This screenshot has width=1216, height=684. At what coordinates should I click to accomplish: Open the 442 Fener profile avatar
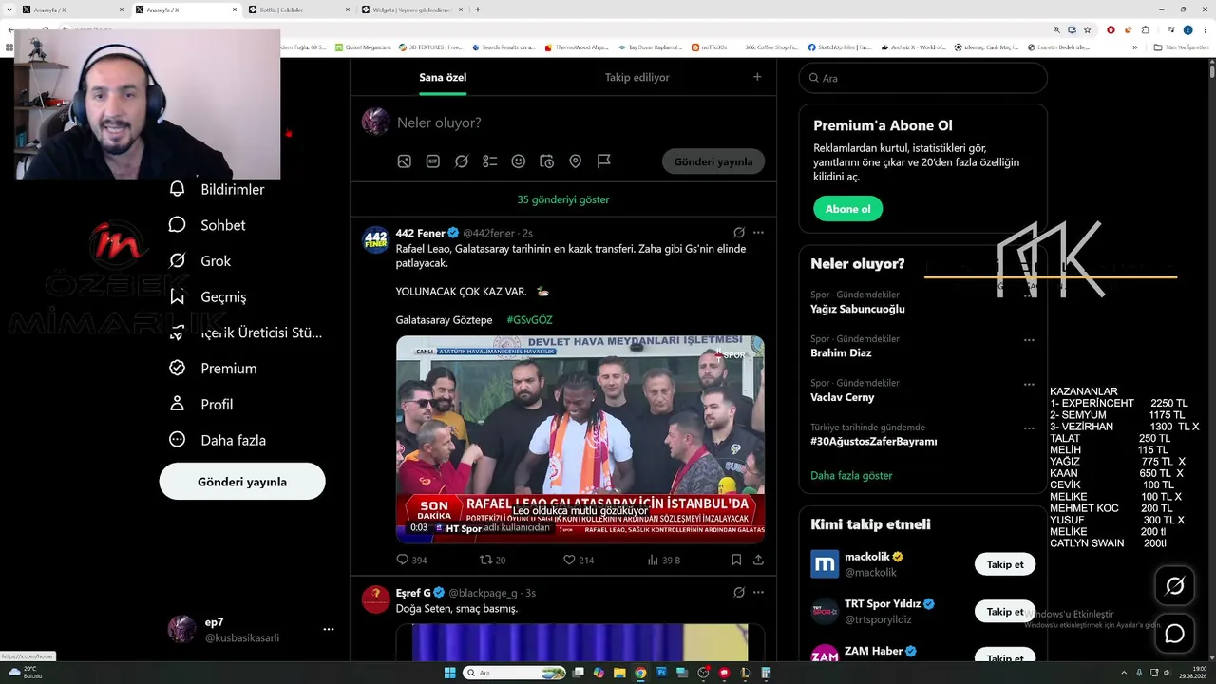[x=376, y=239]
